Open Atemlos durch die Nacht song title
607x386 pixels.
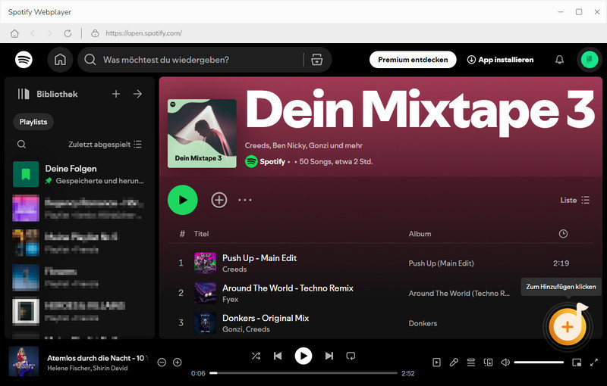[x=97, y=358]
